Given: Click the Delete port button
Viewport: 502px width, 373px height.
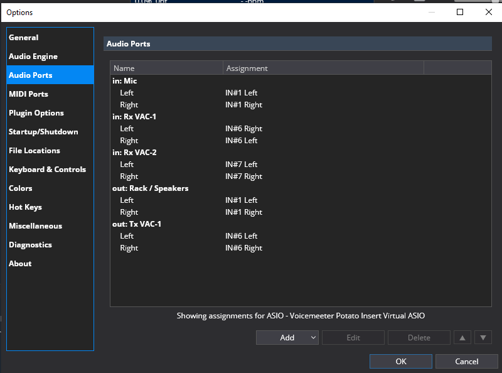Looking at the screenshot, I should 419,337.
